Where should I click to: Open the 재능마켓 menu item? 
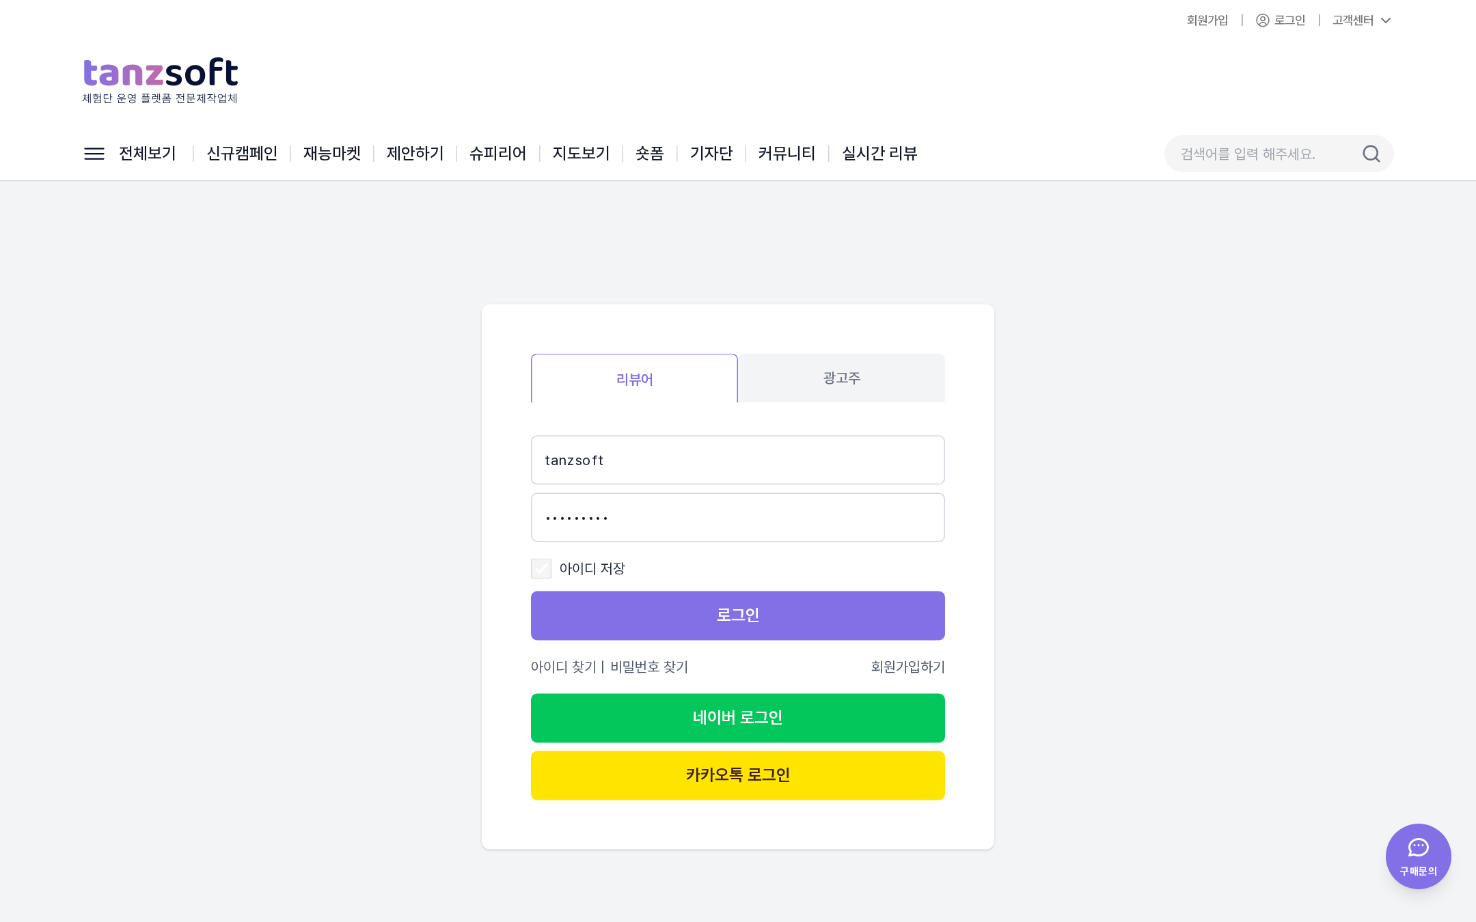coord(332,154)
